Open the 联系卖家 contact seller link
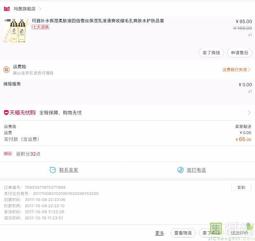Viewport: 255px width, 241px height. click(69, 170)
